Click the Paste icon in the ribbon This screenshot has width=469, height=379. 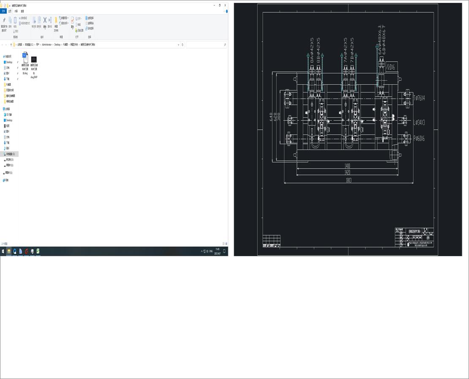tap(15, 20)
